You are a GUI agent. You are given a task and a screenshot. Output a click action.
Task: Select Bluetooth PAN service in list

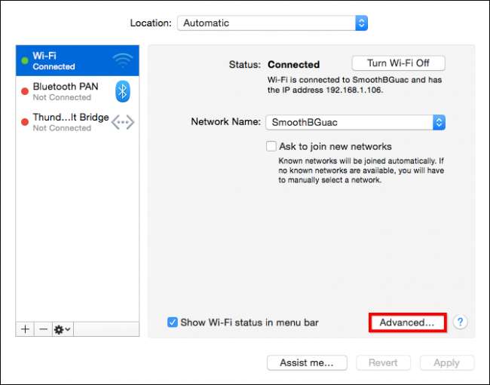pyautogui.click(x=77, y=91)
